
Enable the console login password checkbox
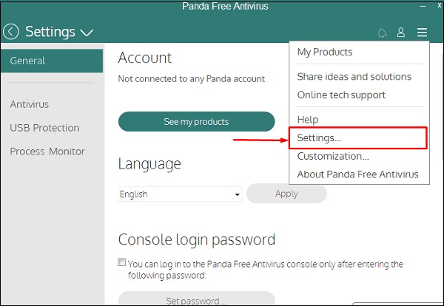click(122, 263)
